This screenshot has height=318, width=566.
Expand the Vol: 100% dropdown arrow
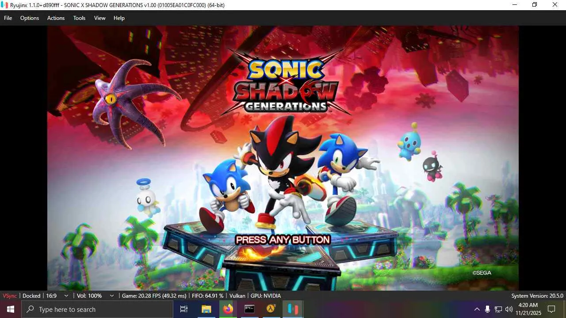[112, 296]
